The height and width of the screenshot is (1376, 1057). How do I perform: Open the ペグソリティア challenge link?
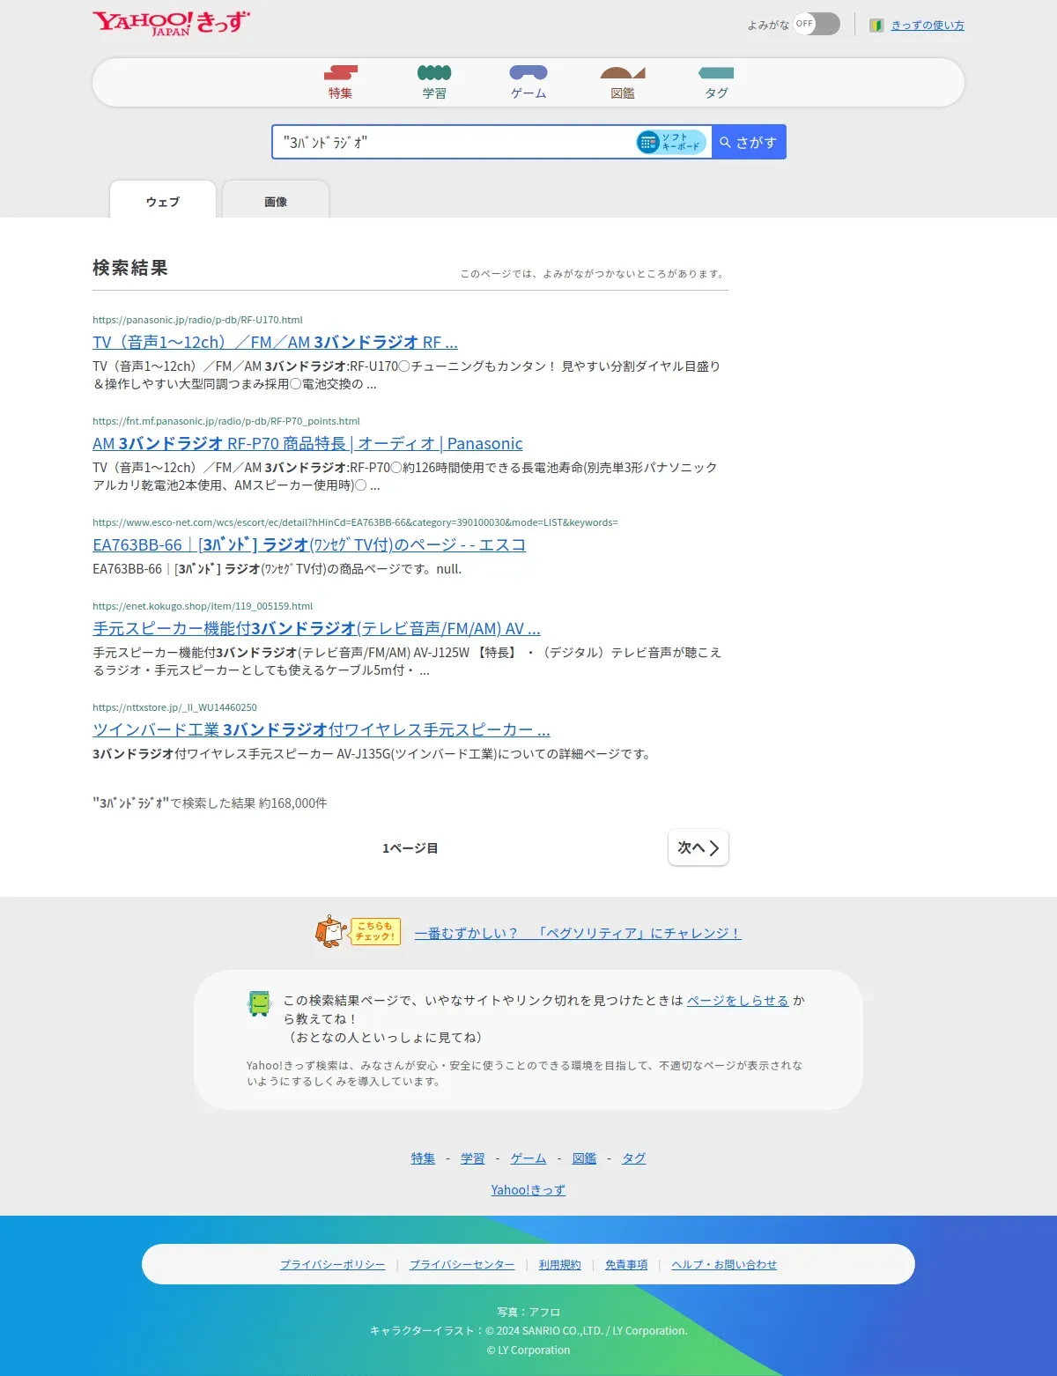578,933
